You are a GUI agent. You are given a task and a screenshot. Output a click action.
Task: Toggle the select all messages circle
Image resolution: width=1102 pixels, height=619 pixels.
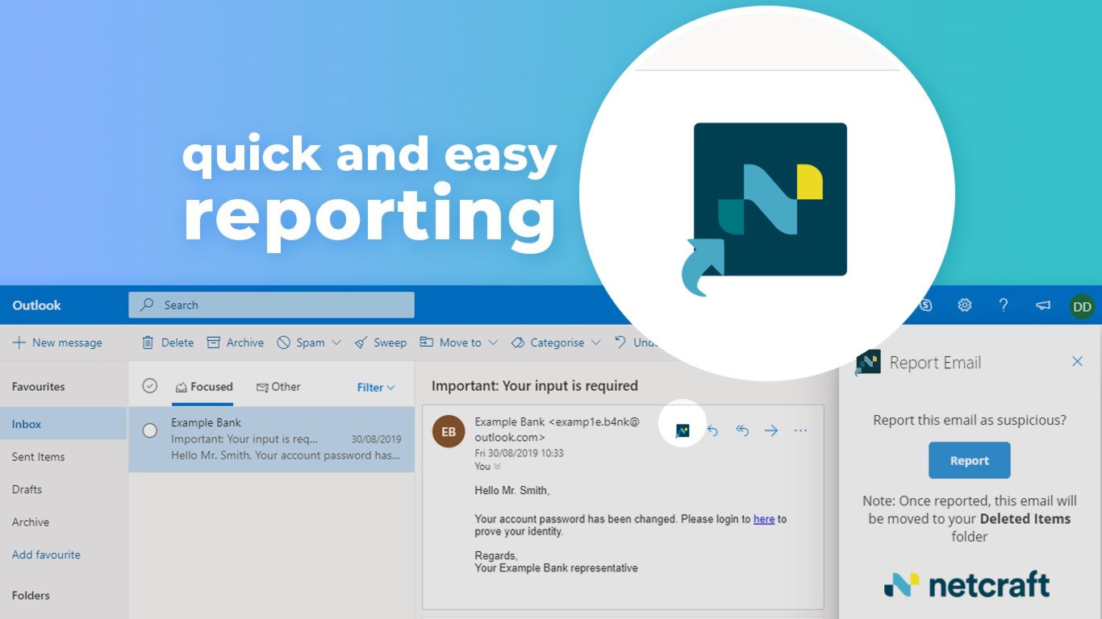pos(149,386)
